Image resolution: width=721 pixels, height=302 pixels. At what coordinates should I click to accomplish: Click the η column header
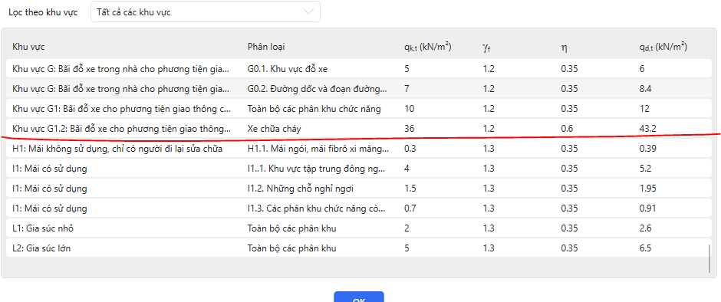(563, 48)
